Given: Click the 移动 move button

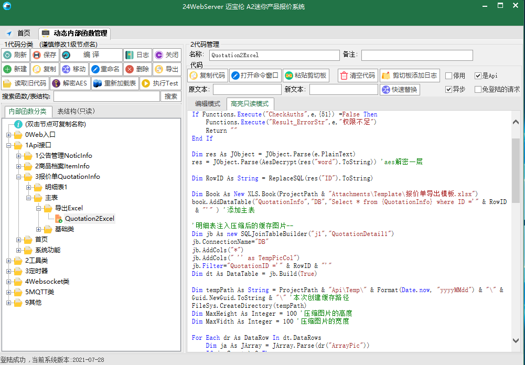Looking at the screenshot, I should (74, 69).
